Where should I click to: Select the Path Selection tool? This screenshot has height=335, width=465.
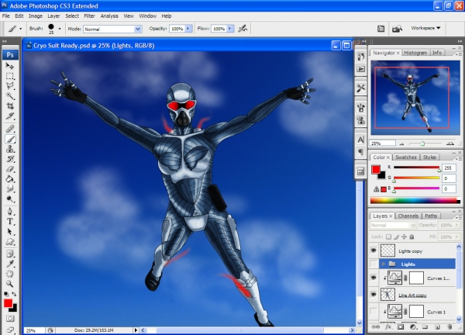10,231
